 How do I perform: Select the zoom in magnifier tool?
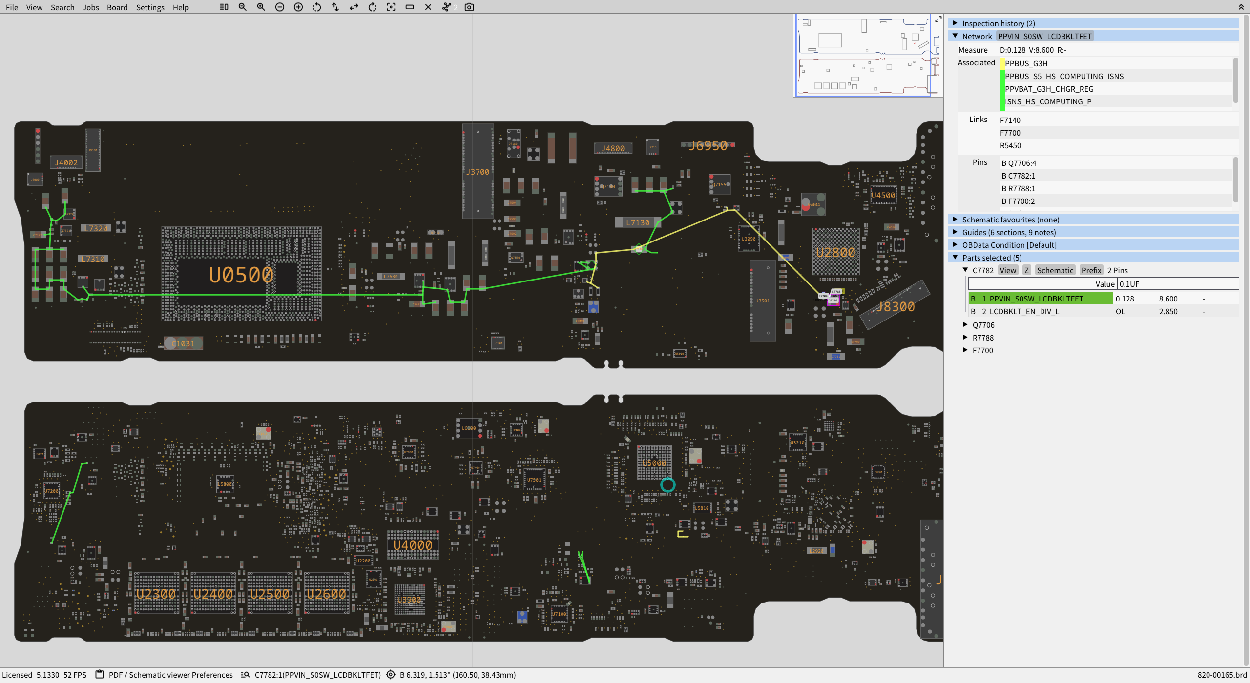click(x=261, y=7)
